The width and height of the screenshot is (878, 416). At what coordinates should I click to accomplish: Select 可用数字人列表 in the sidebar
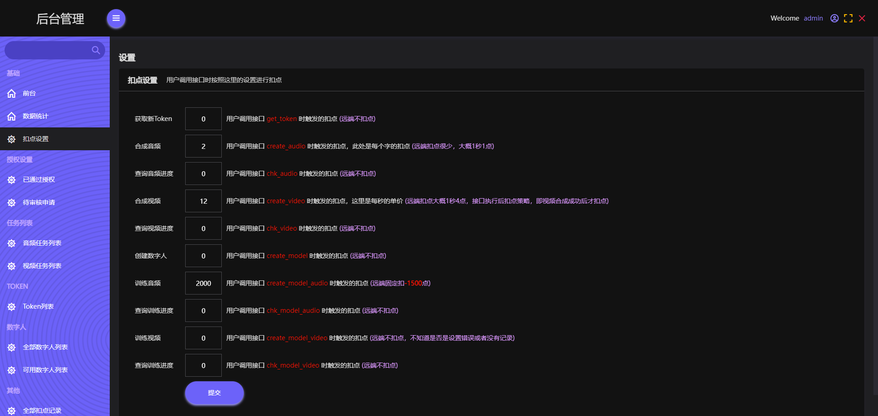[45, 370]
